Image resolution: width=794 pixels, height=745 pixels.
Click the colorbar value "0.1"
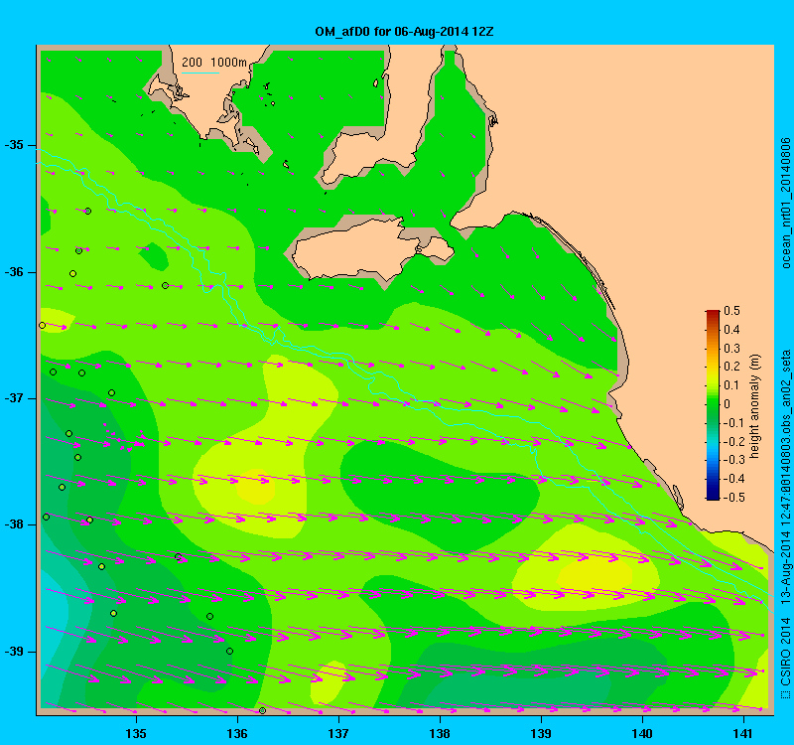tap(731, 385)
